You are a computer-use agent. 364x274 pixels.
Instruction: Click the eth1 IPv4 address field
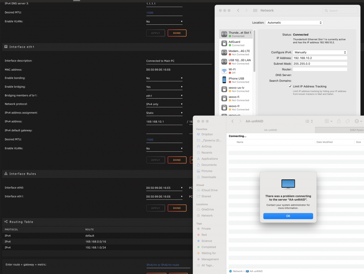pos(164,122)
